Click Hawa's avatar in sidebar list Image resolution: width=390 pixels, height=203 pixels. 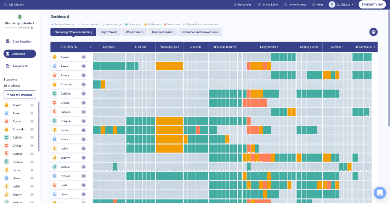tap(7, 178)
